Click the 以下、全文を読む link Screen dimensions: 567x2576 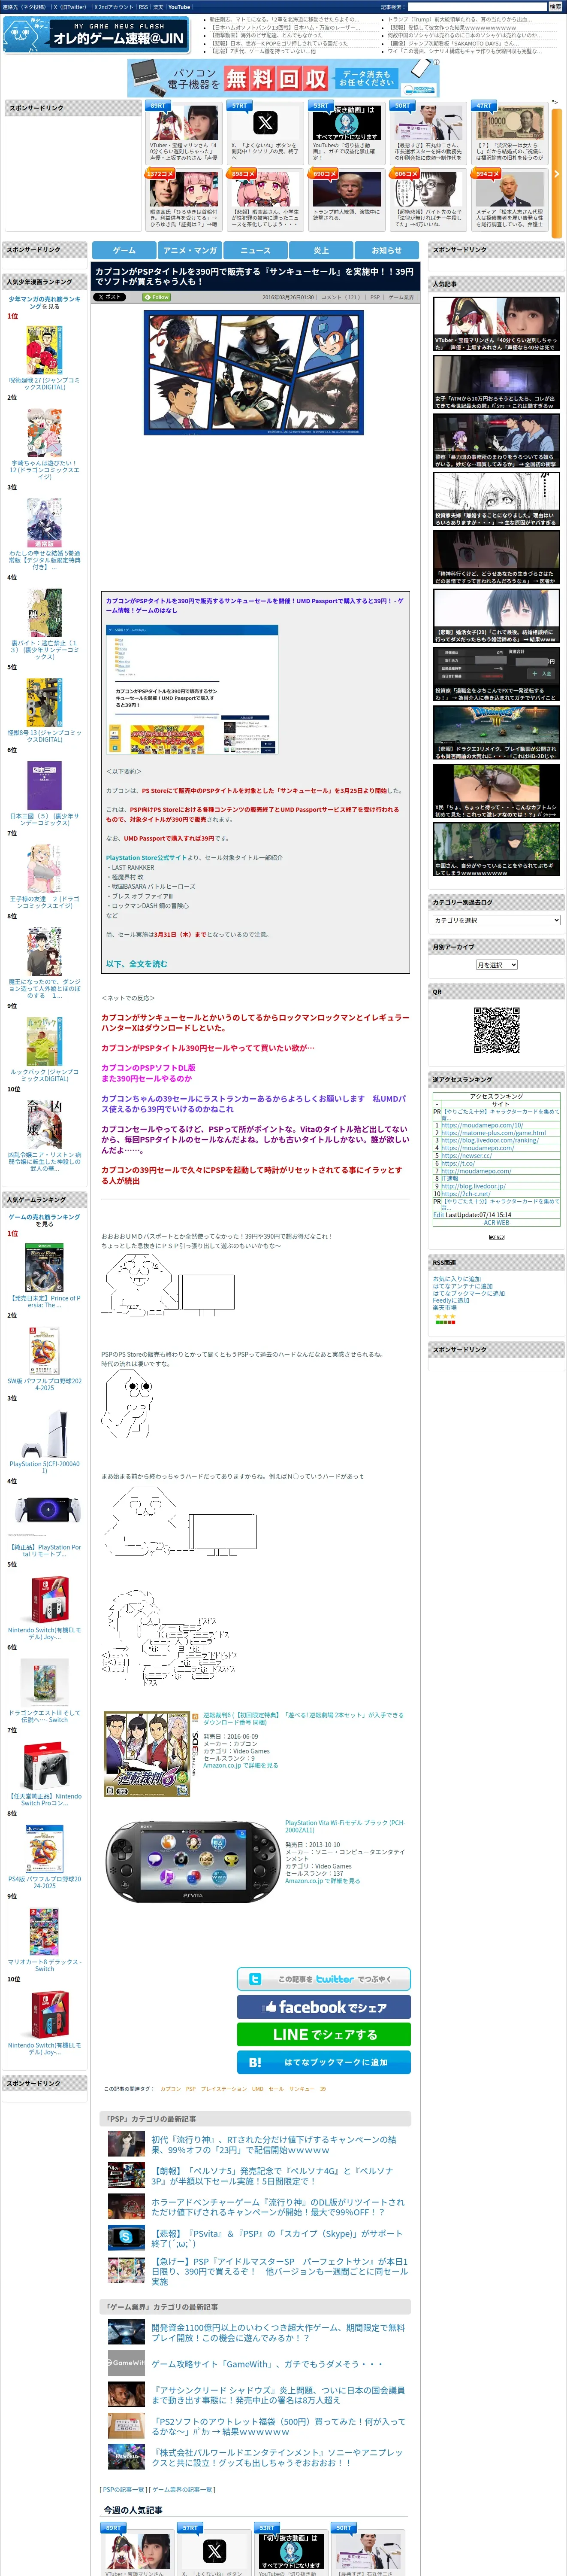pyautogui.click(x=137, y=963)
